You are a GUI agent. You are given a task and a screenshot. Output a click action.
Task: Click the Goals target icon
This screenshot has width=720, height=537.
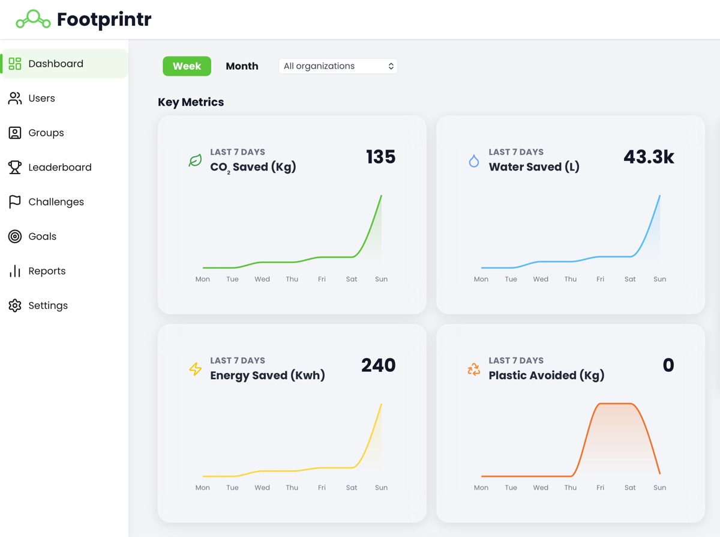[15, 236]
